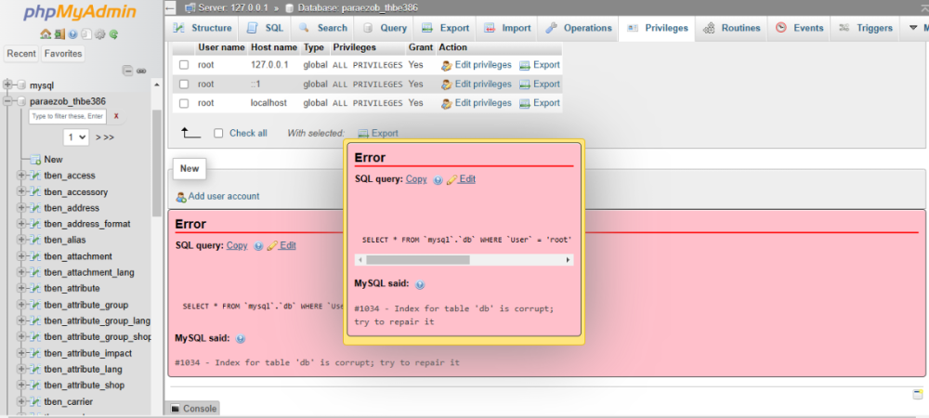The image size is (929, 418).
Task: Enable the Check all checkbox
Action: coord(218,133)
